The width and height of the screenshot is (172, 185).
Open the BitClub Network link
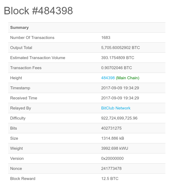116,108
